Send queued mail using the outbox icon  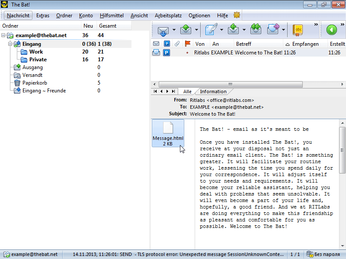185,31
